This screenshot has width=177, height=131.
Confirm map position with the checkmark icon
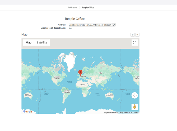137,35
